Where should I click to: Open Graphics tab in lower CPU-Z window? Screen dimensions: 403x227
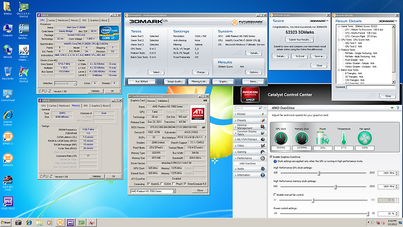pos(96,105)
